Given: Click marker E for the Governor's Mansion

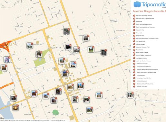Looking at the screenshot, I should coord(30,46).
